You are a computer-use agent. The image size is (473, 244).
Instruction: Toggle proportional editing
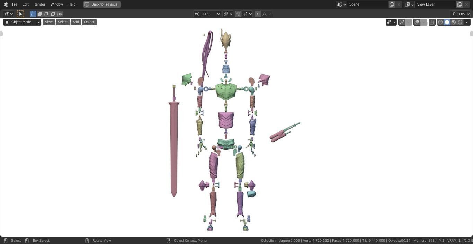pos(258,14)
